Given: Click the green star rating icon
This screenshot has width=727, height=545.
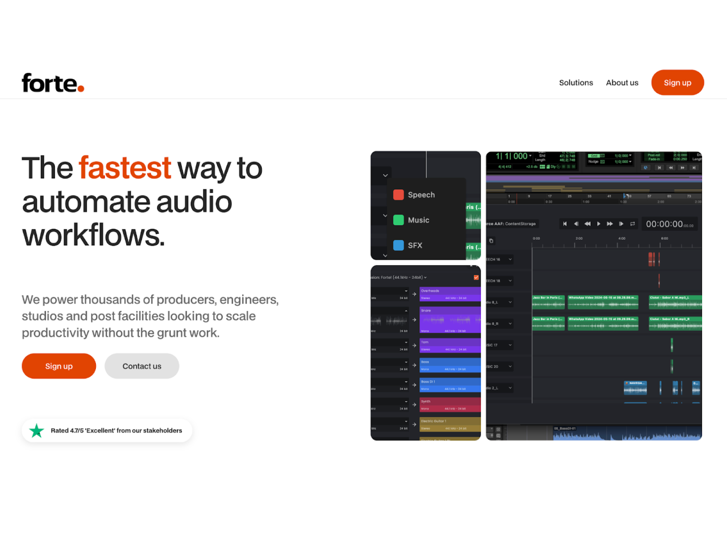Looking at the screenshot, I should pyautogui.click(x=36, y=431).
